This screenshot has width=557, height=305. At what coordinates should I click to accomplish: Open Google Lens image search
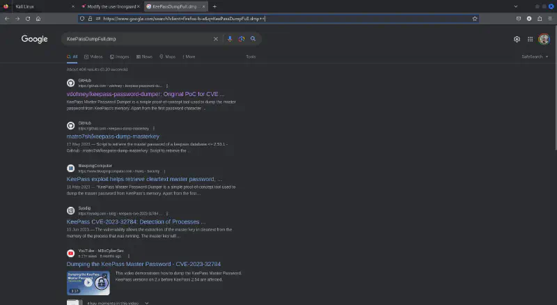(242, 39)
